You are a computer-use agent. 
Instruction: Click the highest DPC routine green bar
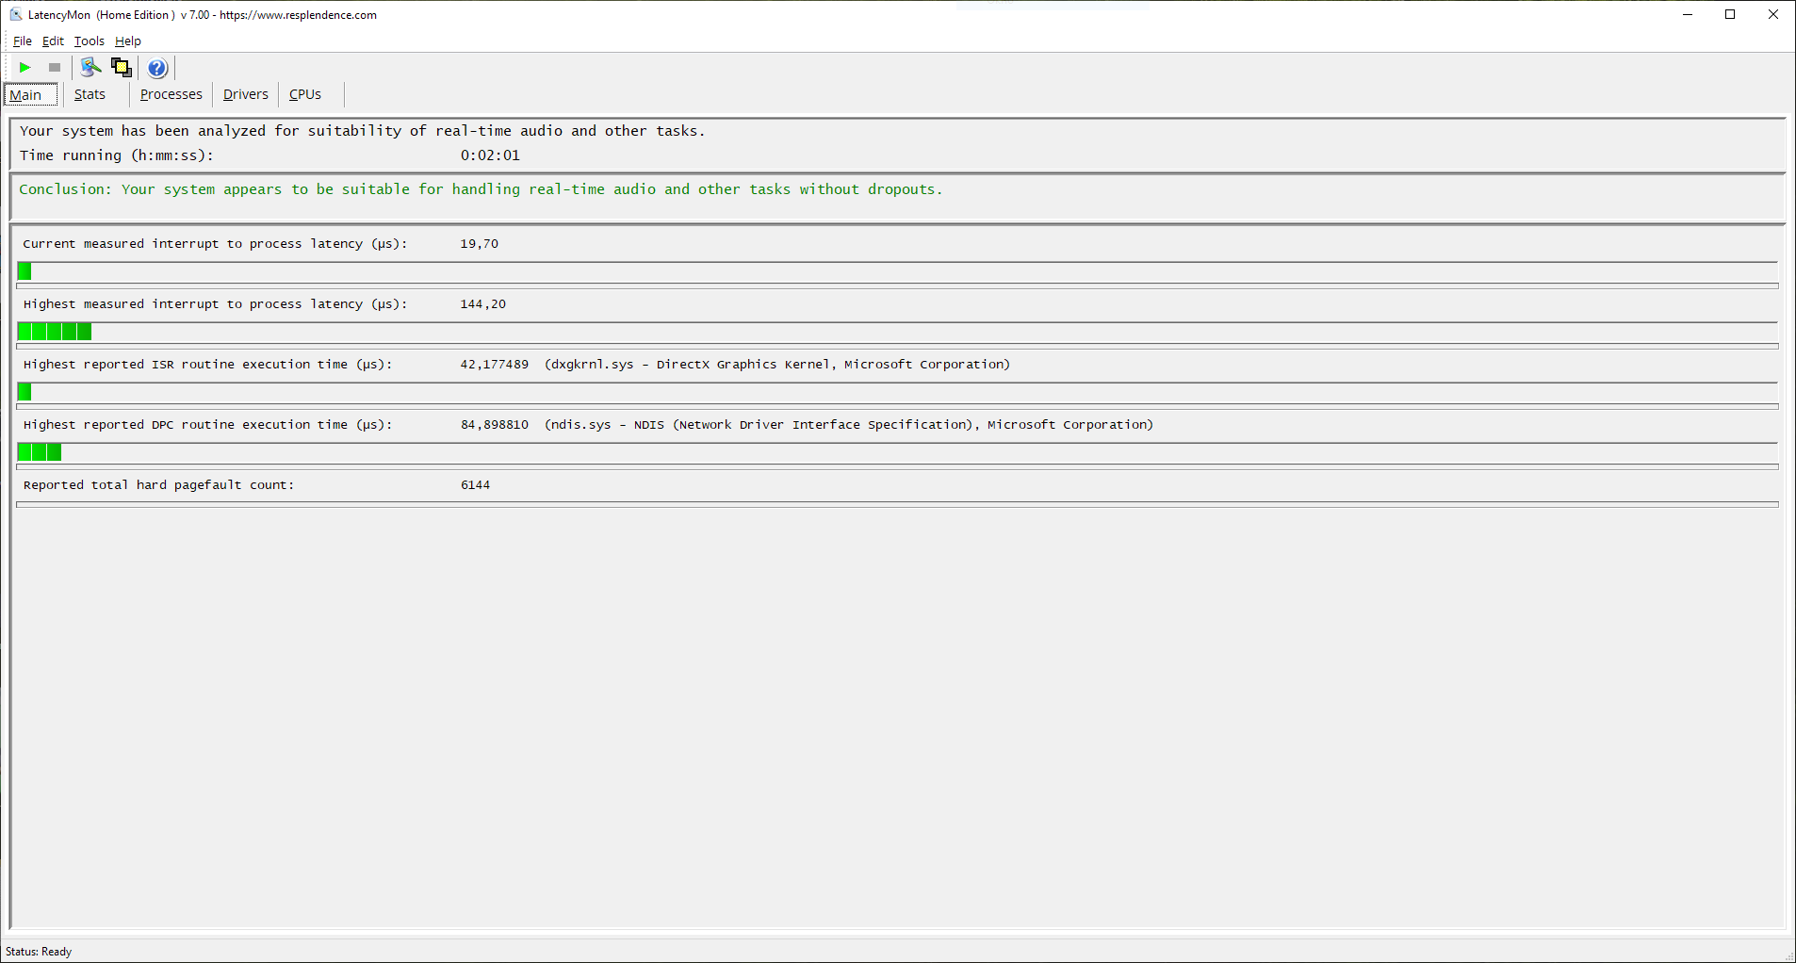(40, 452)
